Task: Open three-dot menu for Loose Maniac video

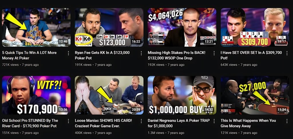Action: pyautogui.click(x=141, y=121)
